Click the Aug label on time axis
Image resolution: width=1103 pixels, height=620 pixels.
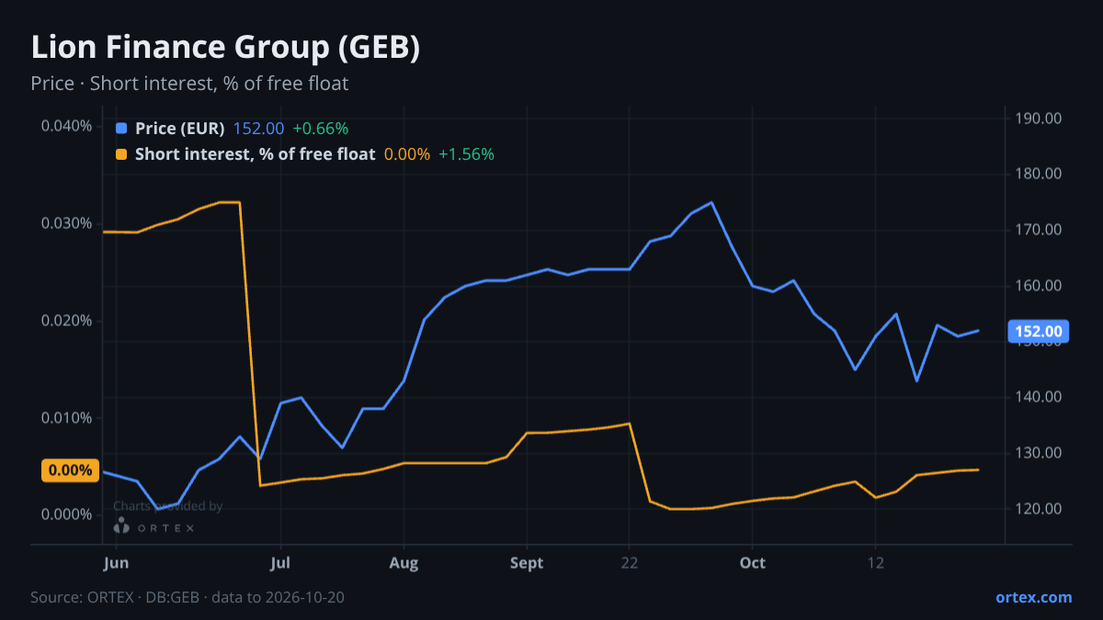point(404,562)
